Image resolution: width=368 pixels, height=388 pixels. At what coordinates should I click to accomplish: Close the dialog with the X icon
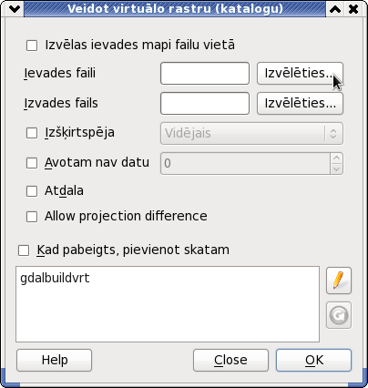click(353, 9)
